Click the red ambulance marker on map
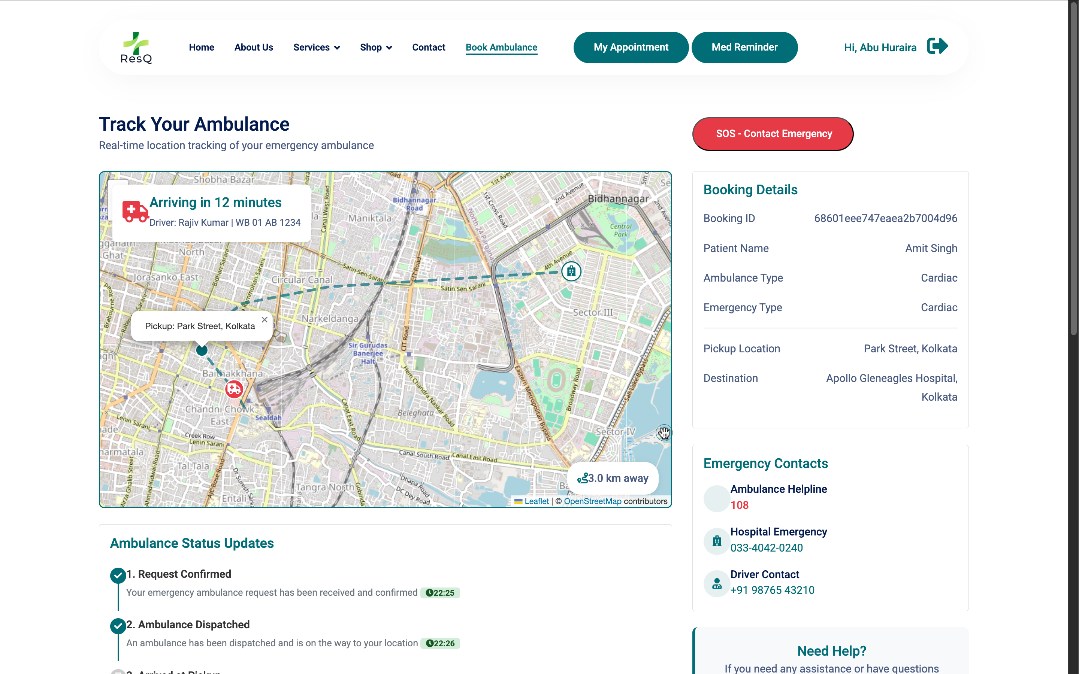 click(x=234, y=389)
